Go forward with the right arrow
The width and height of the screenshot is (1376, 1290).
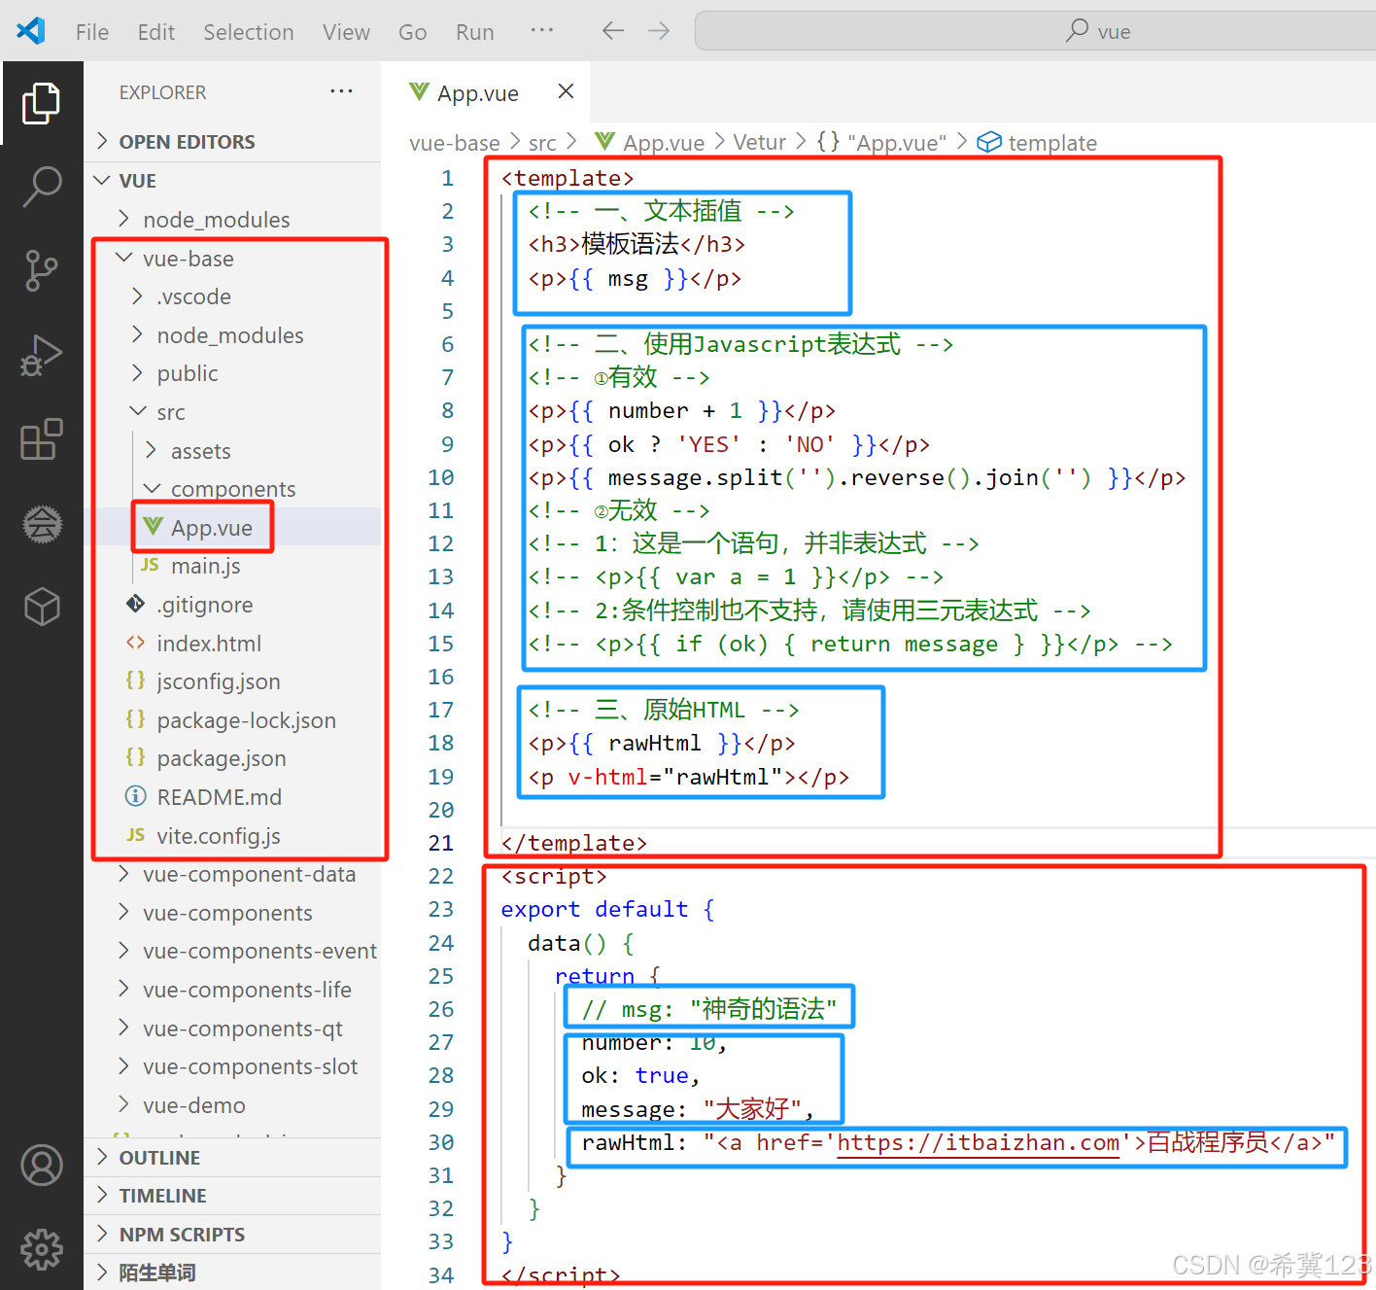(659, 31)
